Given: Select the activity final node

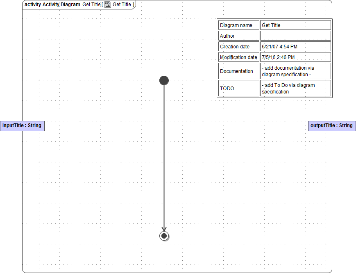Looking at the screenshot, I should click(164, 236).
